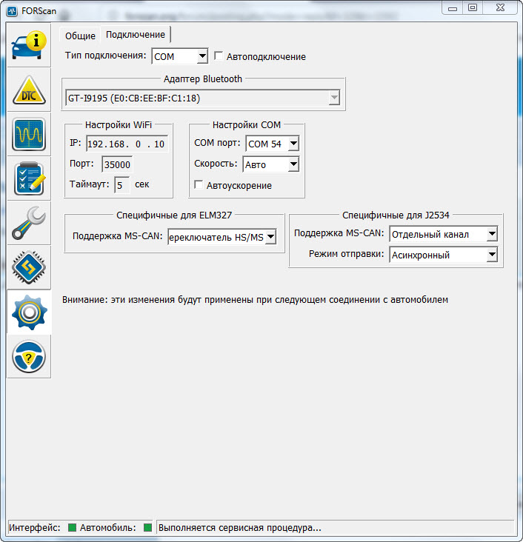Open the tests checklist section
The width and height of the screenshot is (523, 542).
tap(29, 178)
